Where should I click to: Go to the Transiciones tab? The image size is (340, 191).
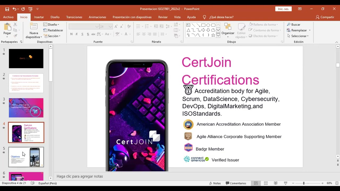pyautogui.click(x=74, y=17)
